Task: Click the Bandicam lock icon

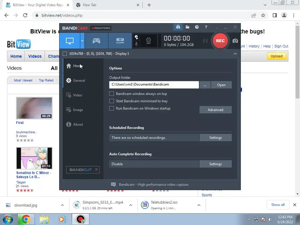Action: pyautogui.click(x=178, y=27)
